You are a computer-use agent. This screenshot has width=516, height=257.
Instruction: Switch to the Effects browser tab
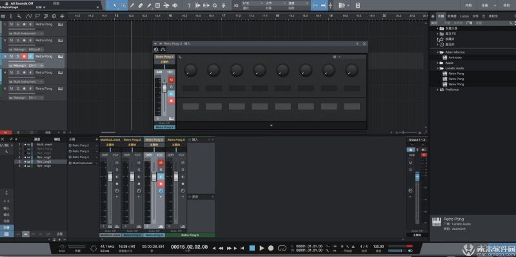453,15
